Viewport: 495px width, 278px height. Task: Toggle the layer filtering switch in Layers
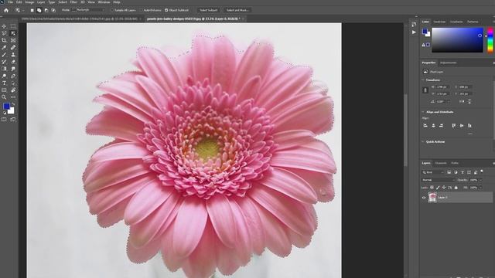point(482,171)
